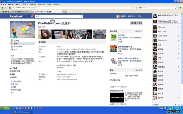The width and height of the screenshot is (183, 114).
Task: Show all sponsored ads link
Action: point(139,70)
